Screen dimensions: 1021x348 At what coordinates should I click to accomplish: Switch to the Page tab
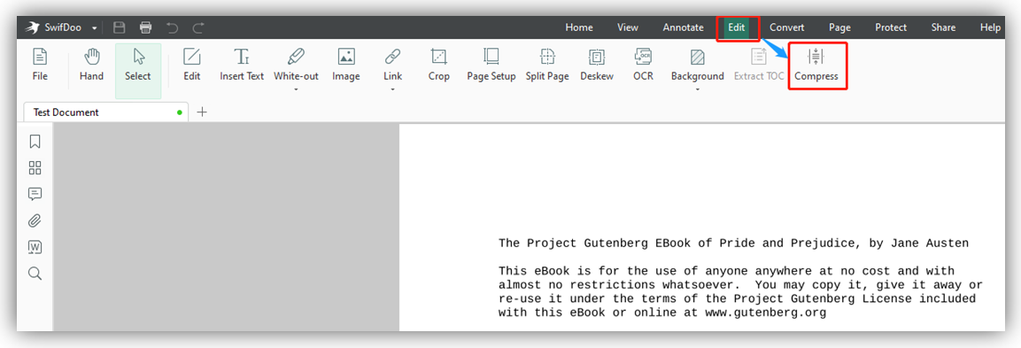click(x=840, y=27)
